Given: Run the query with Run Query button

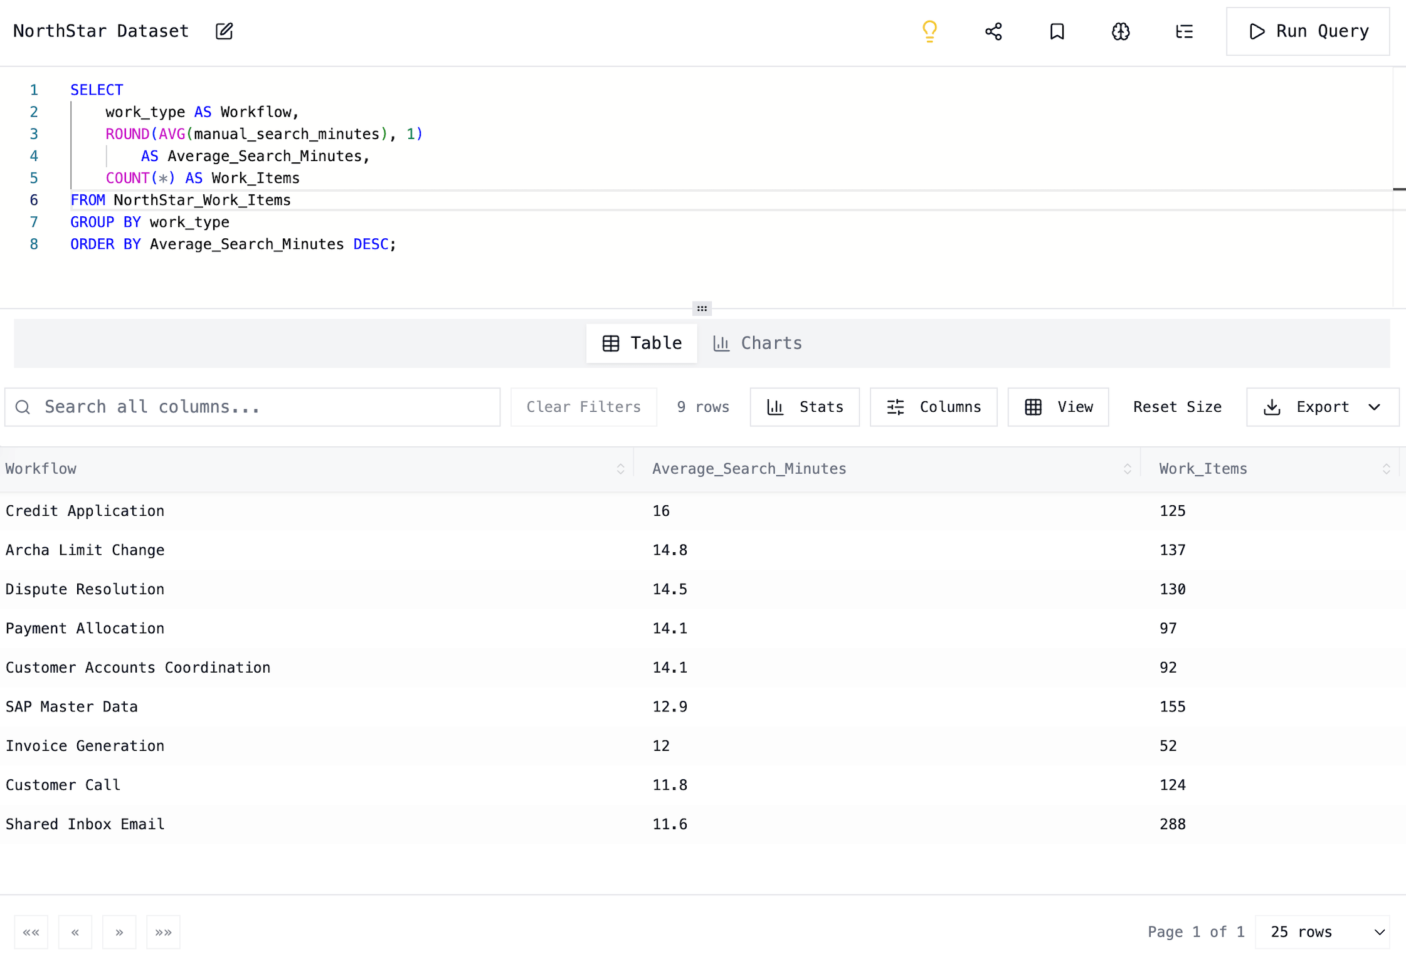Looking at the screenshot, I should pyautogui.click(x=1308, y=31).
